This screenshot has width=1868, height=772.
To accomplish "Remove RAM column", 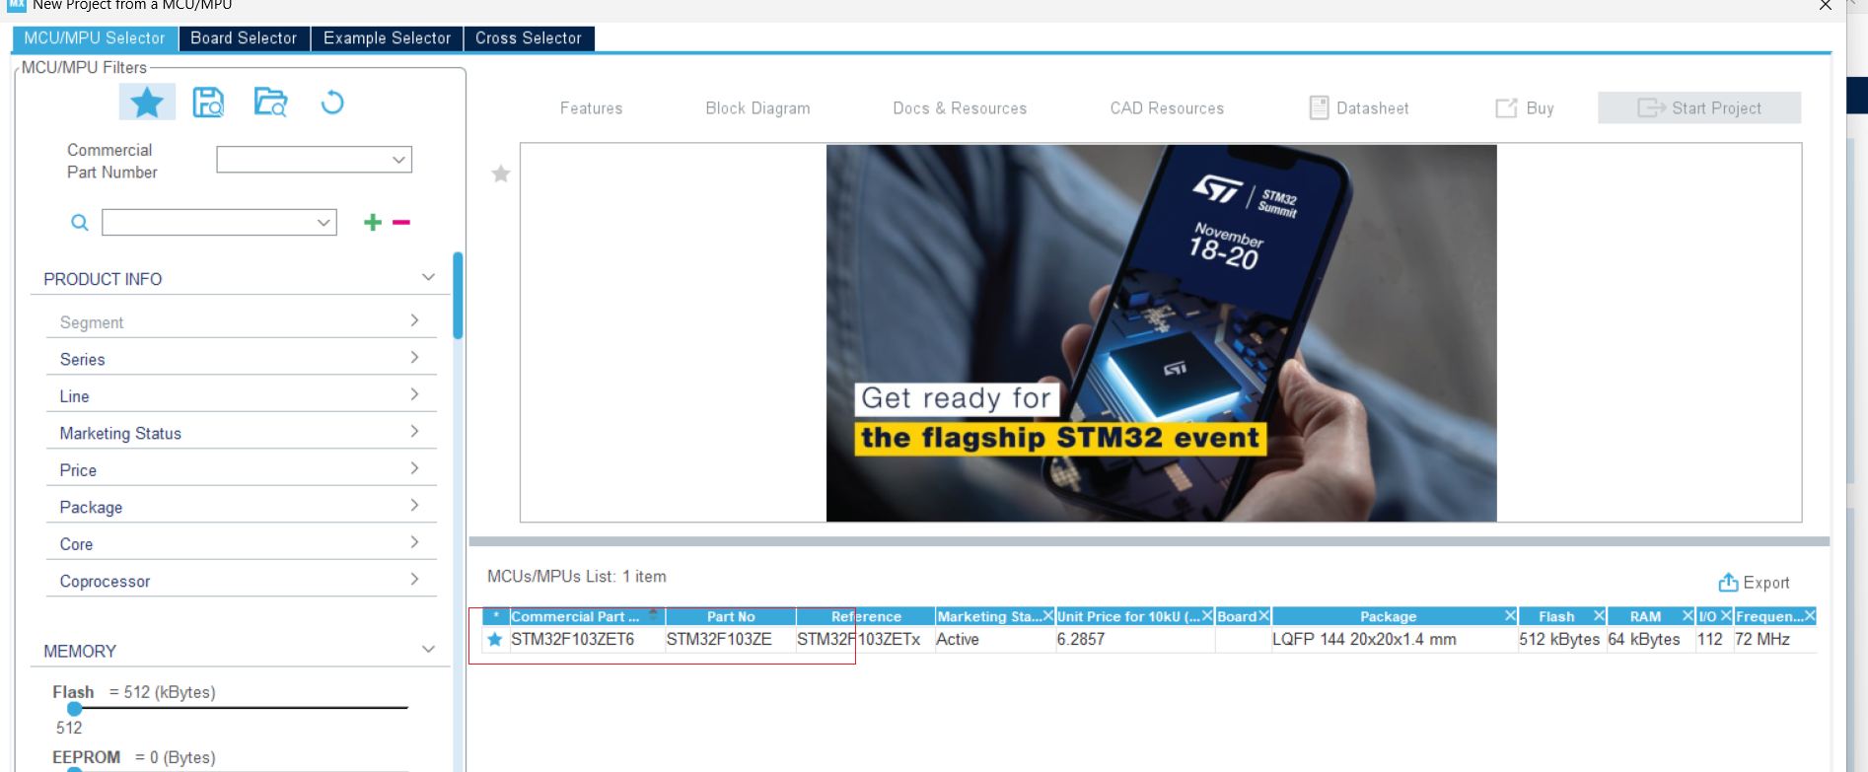I will coord(1688,616).
